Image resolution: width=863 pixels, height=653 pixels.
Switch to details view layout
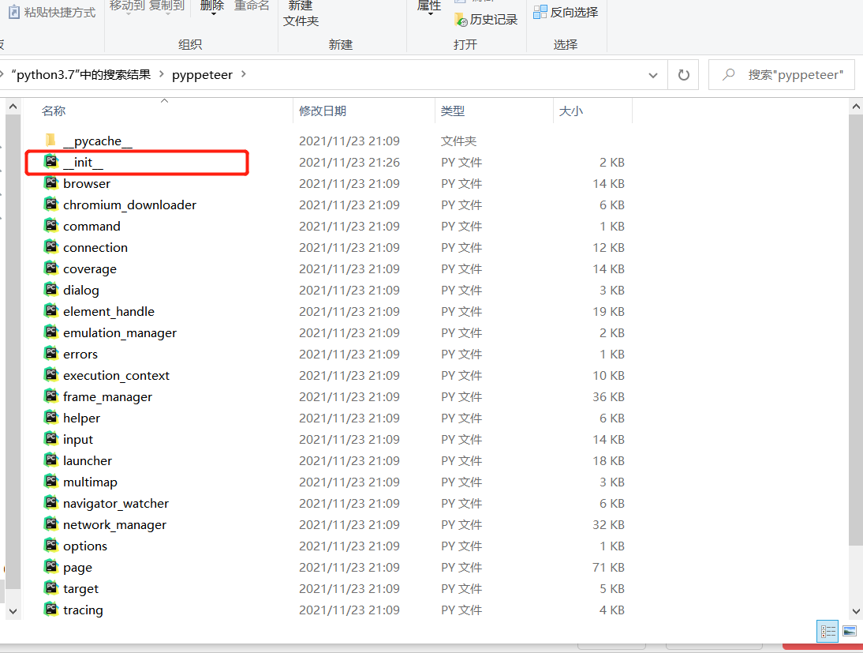(x=828, y=632)
